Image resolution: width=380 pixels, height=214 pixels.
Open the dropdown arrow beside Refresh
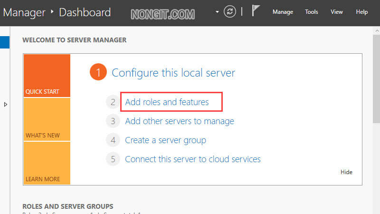coord(217,11)
